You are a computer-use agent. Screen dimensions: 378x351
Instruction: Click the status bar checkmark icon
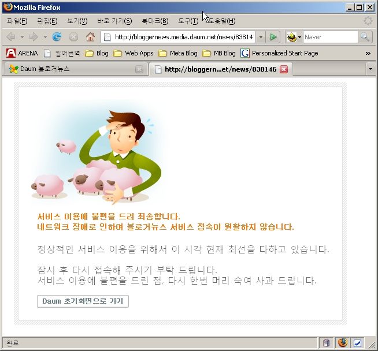point(357,343)
